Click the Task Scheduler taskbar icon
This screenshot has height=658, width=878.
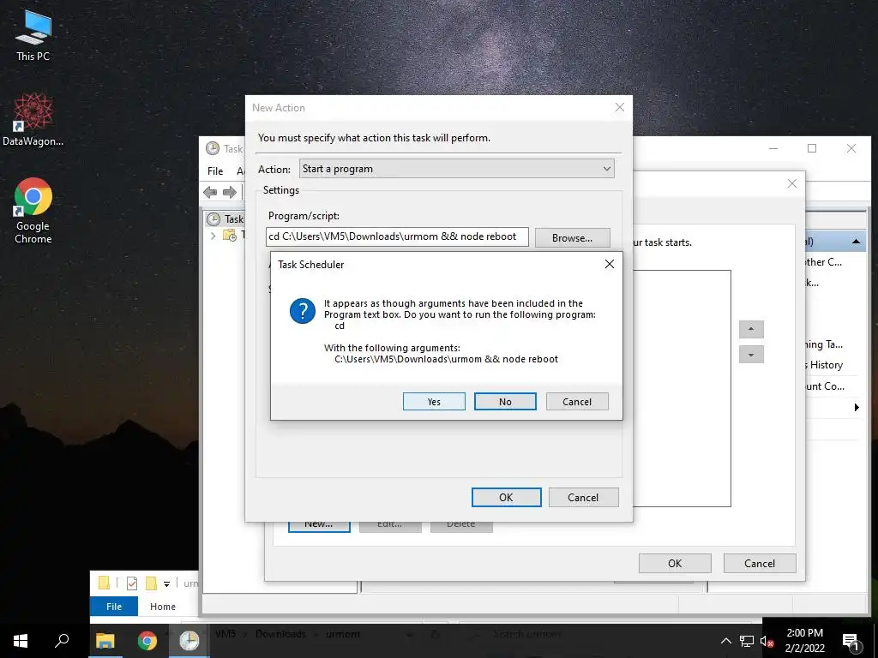[189, 641]
